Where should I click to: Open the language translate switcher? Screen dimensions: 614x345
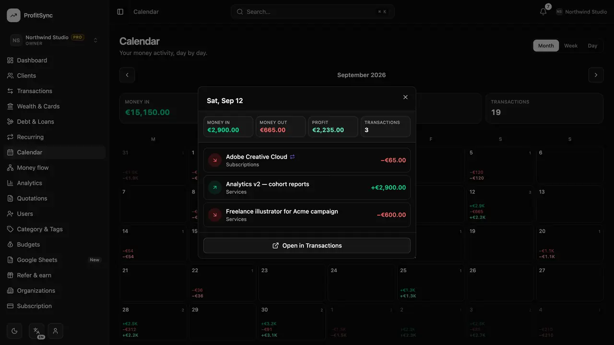[37, 331]
